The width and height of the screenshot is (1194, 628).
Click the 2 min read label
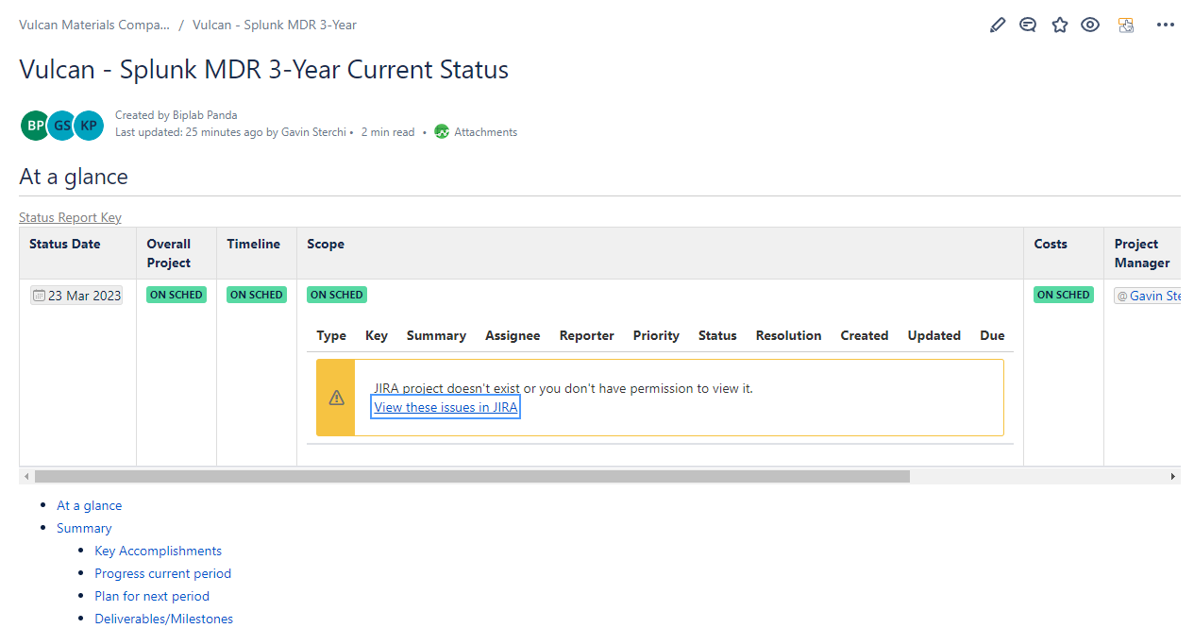[388, 132]
